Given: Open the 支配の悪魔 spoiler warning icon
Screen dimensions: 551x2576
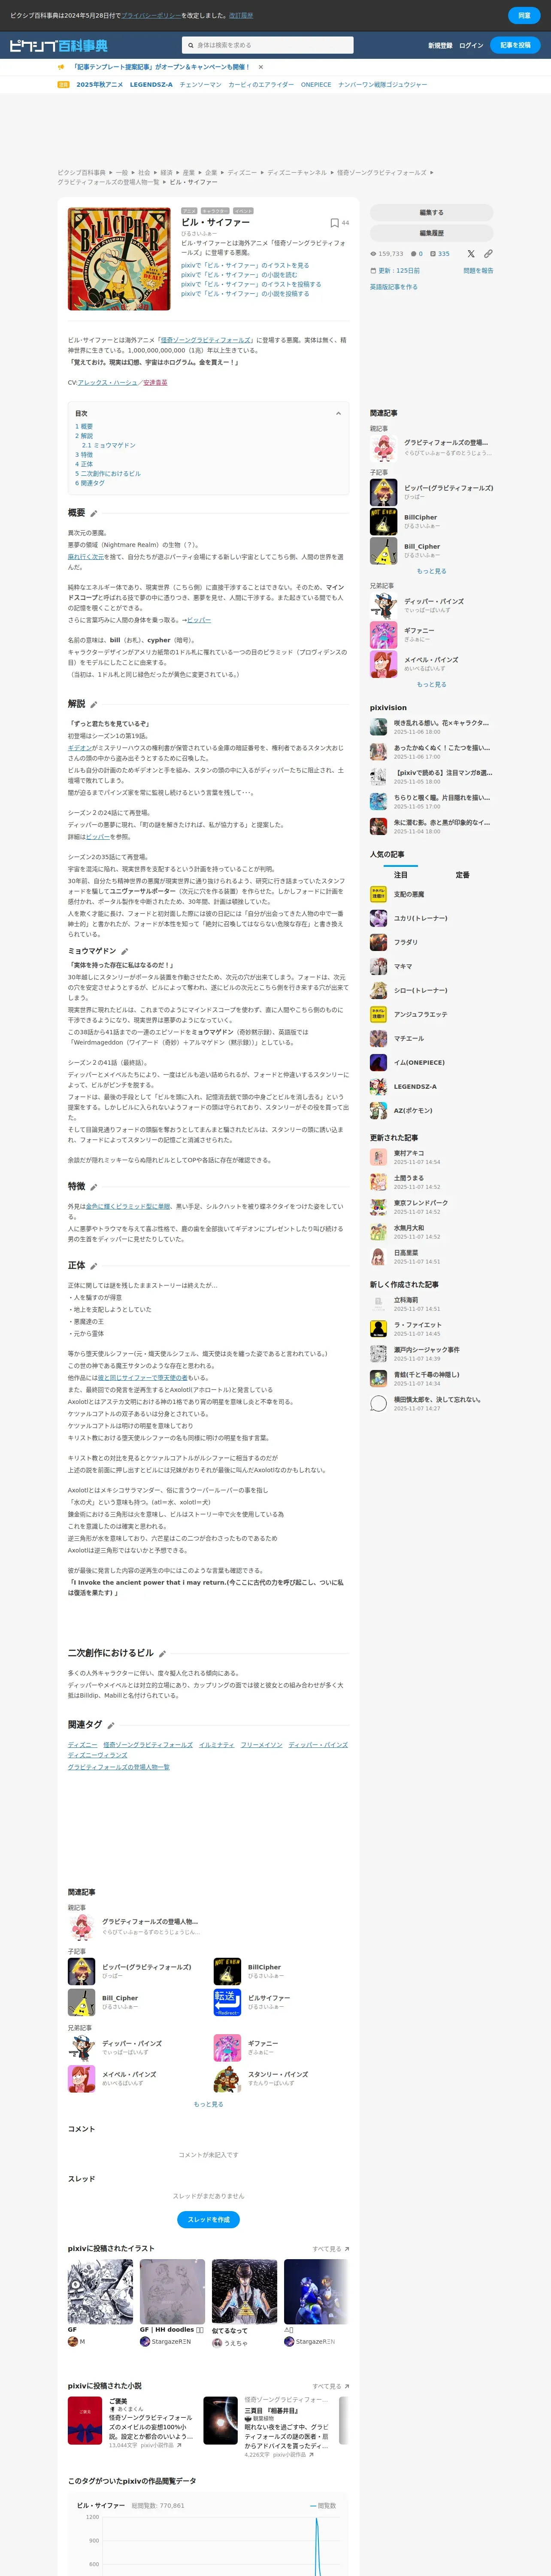Looking at the screenshot, I should (x=378, y=893).
